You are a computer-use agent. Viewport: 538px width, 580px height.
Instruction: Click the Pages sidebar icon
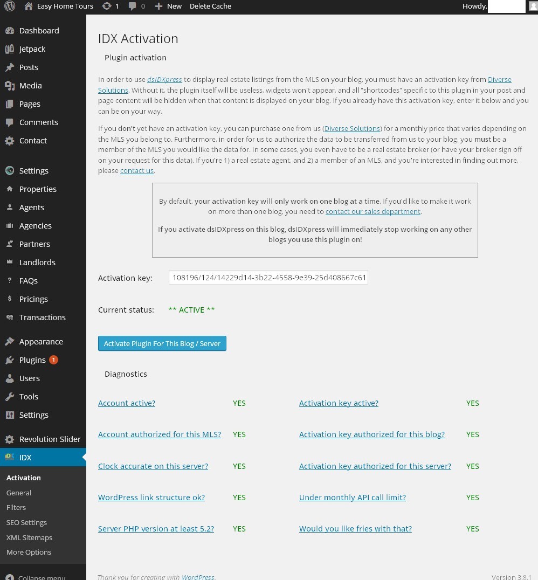[10, 104]
